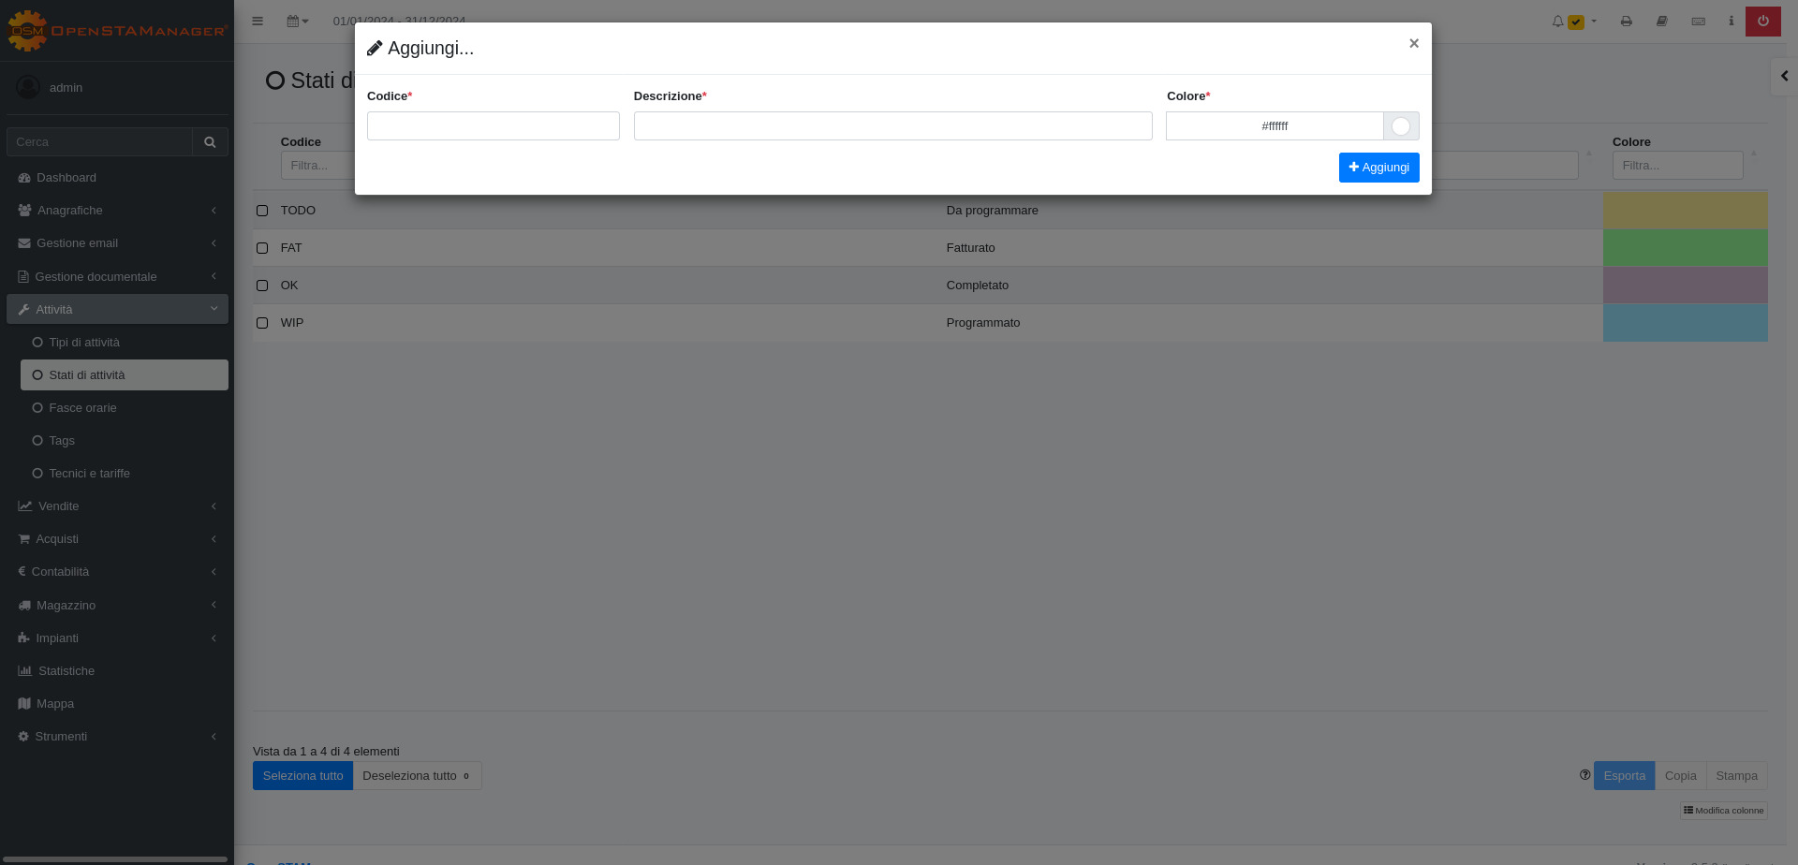
Task: Tick the checkbox for TODO row
Action: pos(262,211)
